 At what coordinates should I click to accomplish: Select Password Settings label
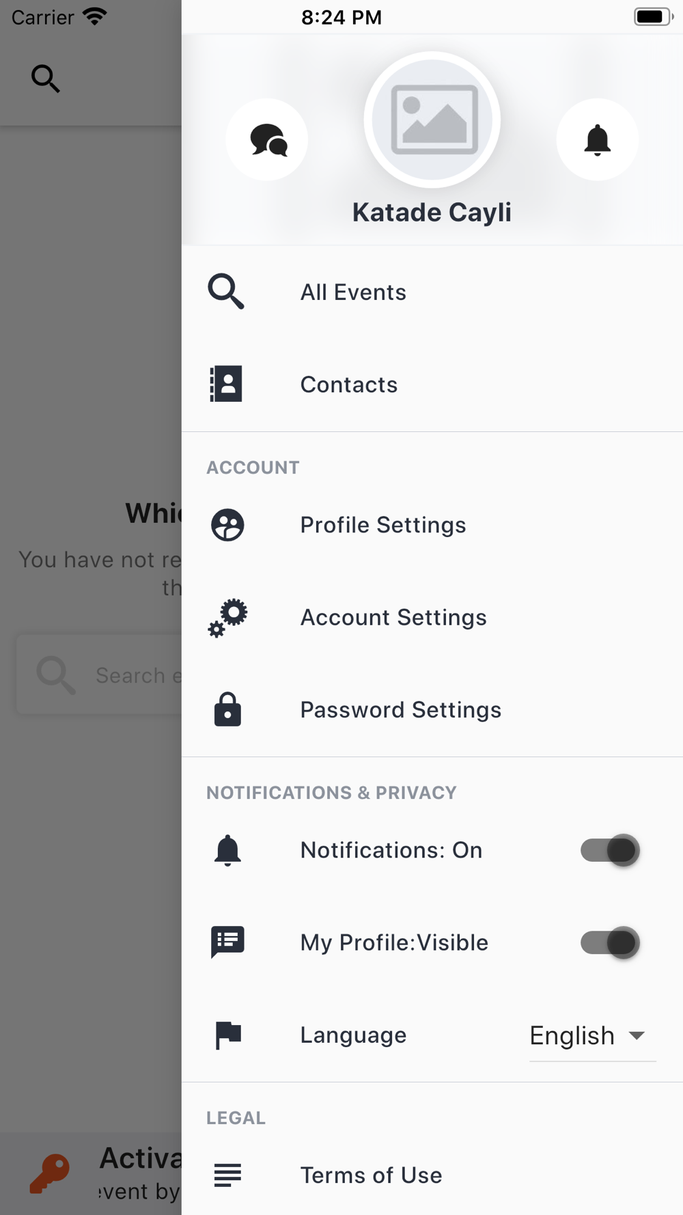point(400,710)
